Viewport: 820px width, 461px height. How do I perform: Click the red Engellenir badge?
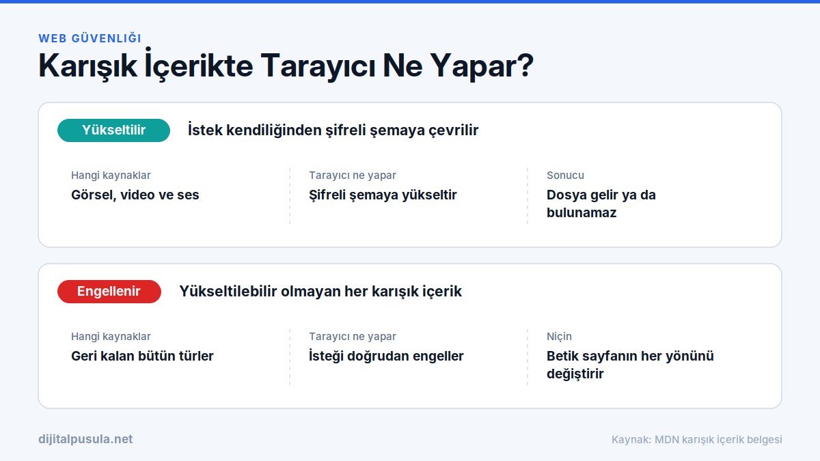point(109,292)
